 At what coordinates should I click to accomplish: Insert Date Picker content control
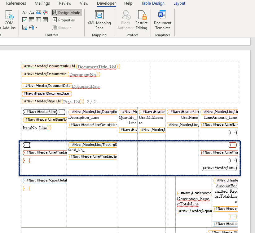[x=45, y=20]
